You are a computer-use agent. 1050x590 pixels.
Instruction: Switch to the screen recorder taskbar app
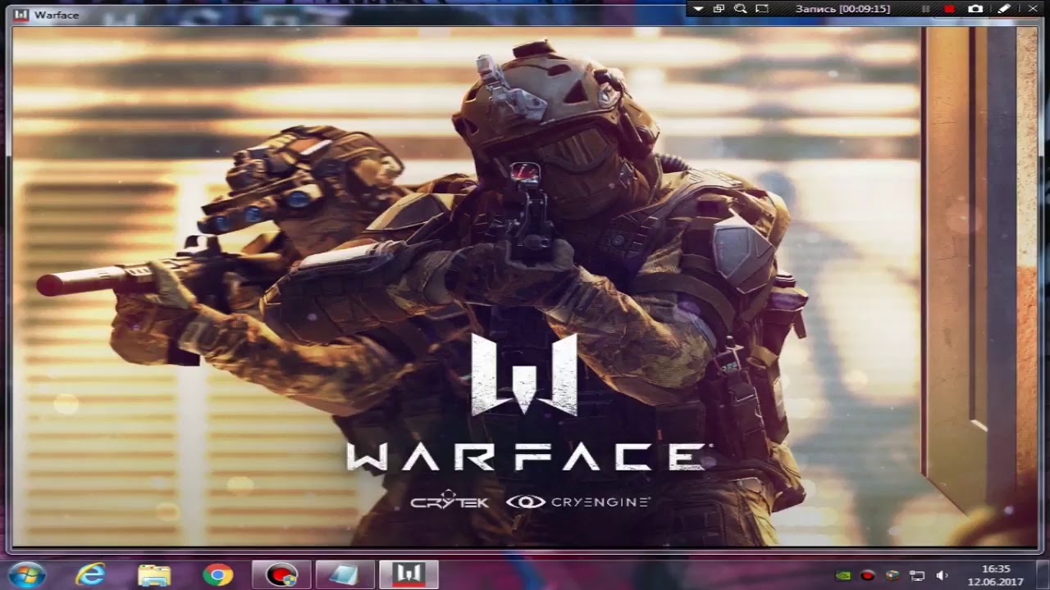(281, 575)
